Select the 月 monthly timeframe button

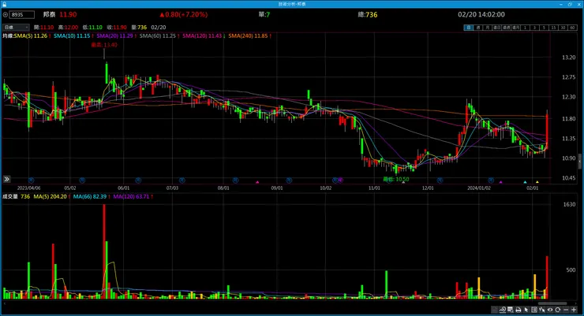[487, 28]
